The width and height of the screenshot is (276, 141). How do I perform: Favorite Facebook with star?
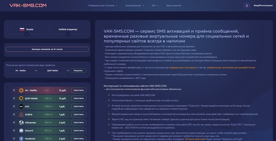coord(14,138)
